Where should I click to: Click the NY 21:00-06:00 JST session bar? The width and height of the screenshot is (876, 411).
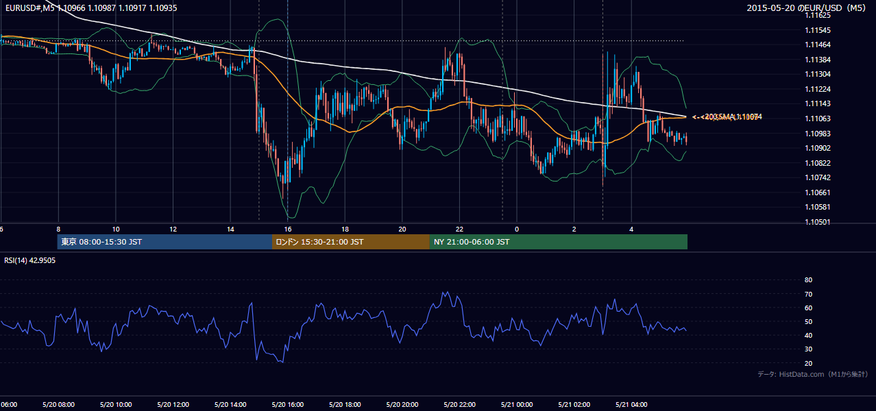coord(559,242)
